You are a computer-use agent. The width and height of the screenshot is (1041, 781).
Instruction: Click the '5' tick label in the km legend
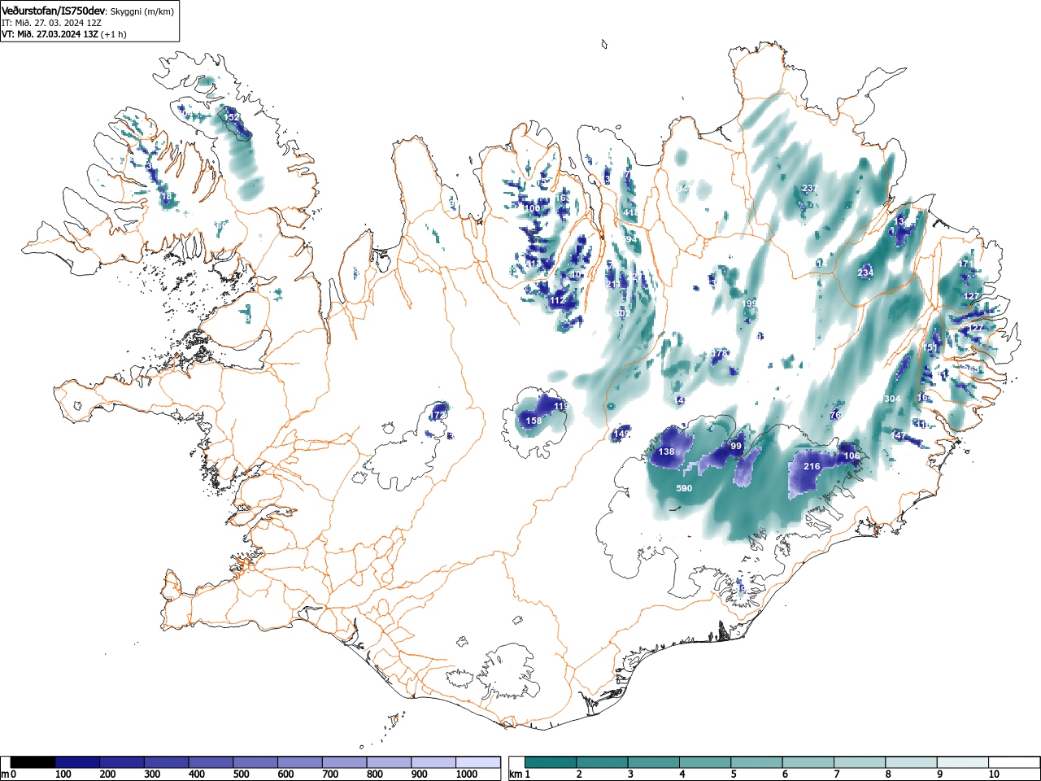pos(734,774)
